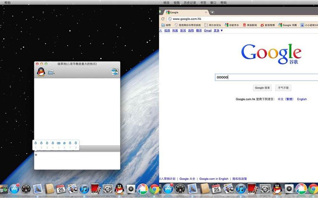This screenshot has width=318, height=198.
Task: Reload the page in Chrome
Action: tap(162, 19)
